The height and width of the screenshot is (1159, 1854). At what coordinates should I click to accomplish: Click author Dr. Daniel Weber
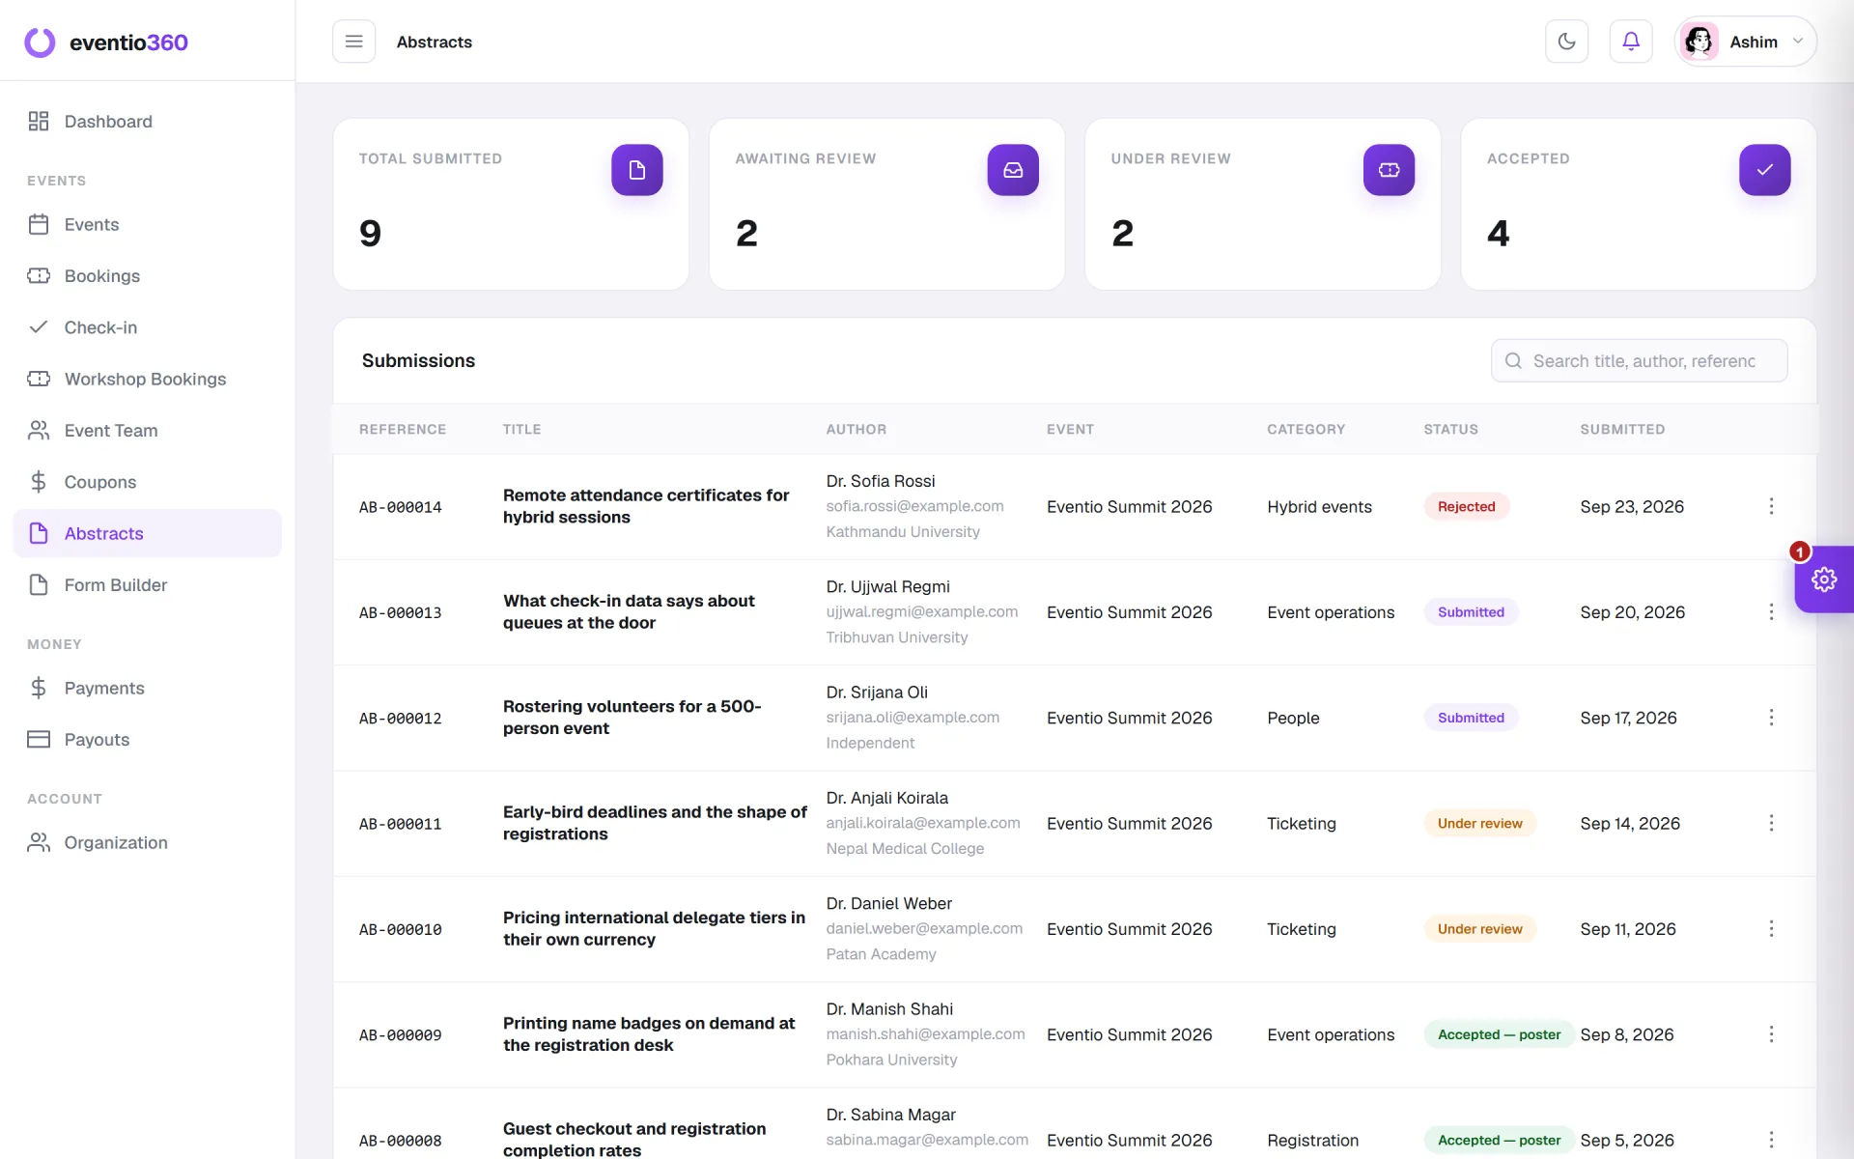[x=888, y=903]
